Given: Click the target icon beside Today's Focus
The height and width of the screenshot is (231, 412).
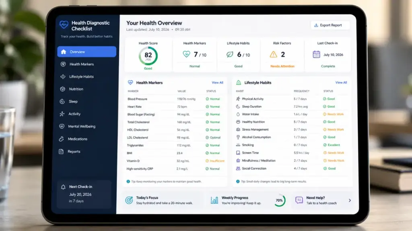Looking at the screenshot, I should 129,200.
